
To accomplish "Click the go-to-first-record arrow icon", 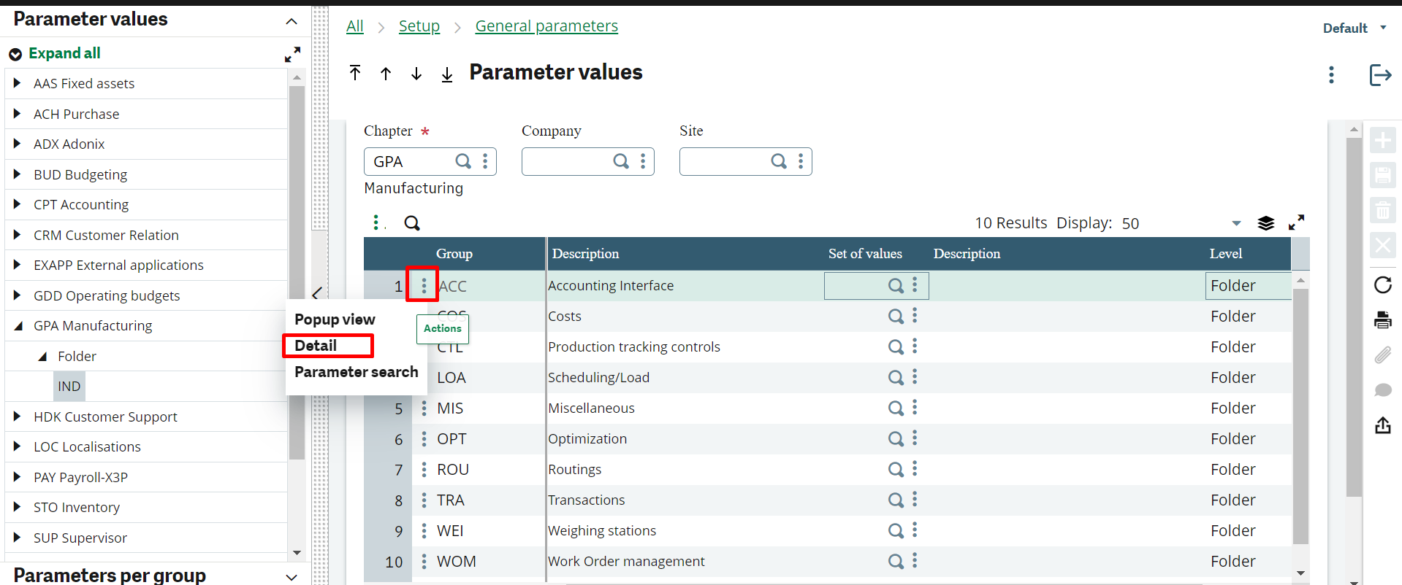I will click(x=355, y=73).
